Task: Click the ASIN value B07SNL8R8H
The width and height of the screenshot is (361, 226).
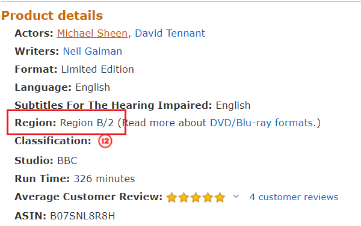Action: coord(82,216)
